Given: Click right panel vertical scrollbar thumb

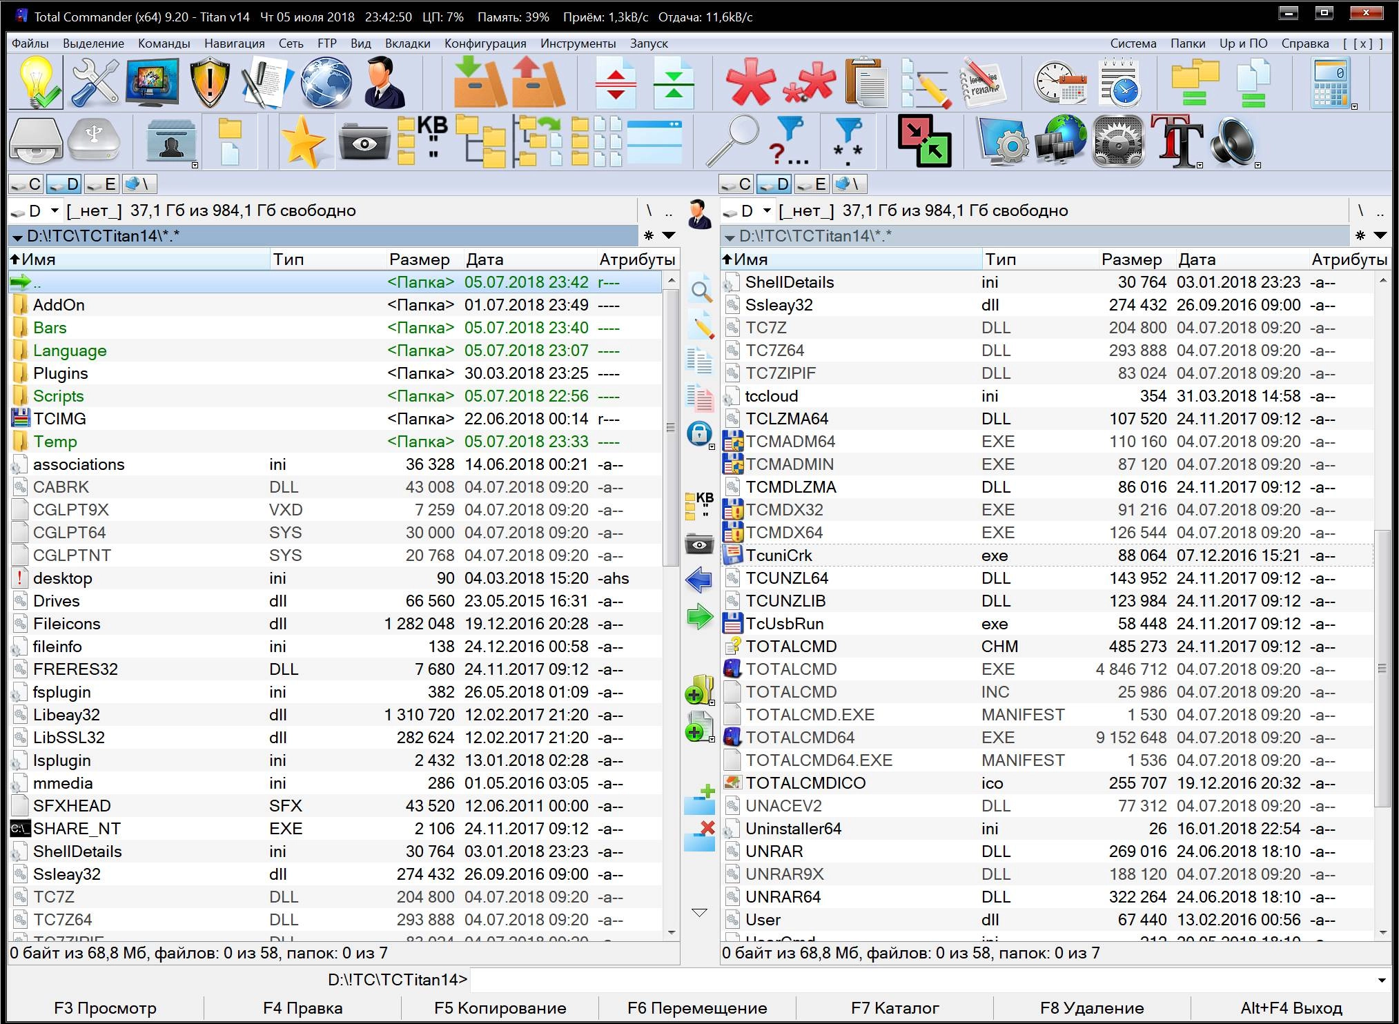Looking at the screenshot, I should click(x=1382, y=668).
